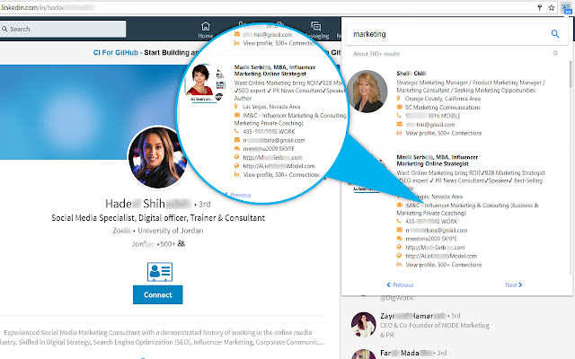Click the 500+ connections count on profile
This screenshot has width=575, height=359.
pos(168,244)
